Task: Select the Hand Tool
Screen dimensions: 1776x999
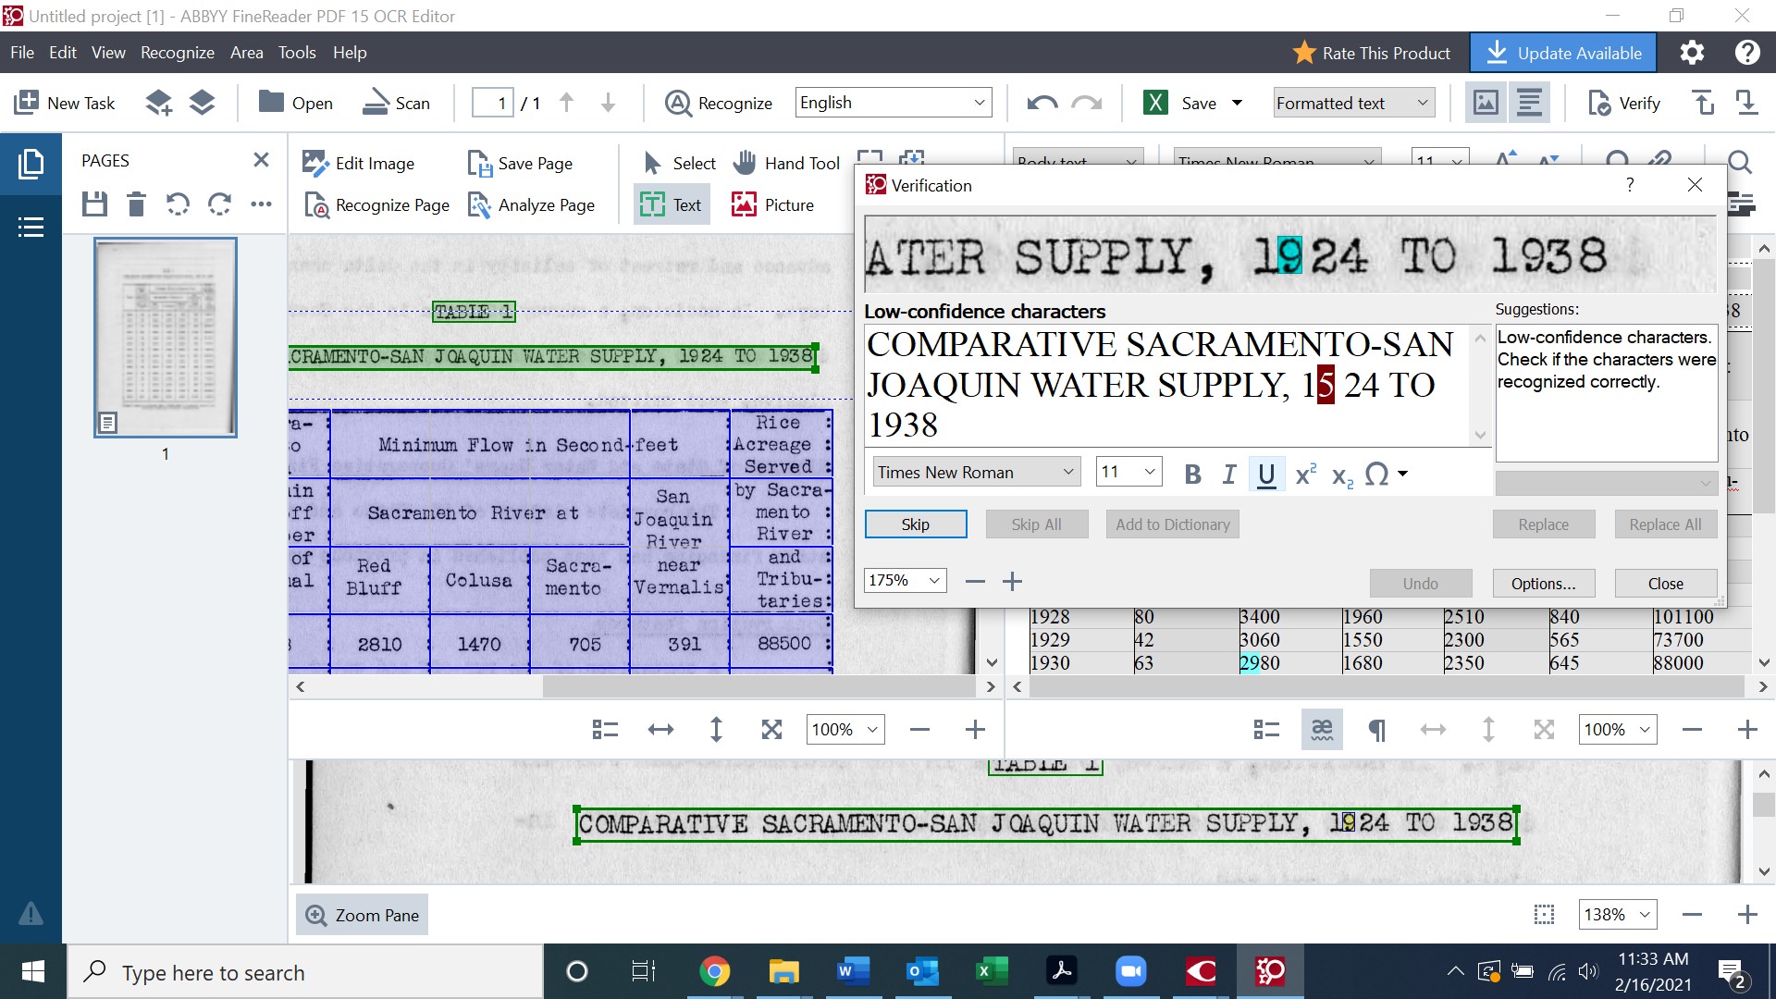Action: click(787, 163)
